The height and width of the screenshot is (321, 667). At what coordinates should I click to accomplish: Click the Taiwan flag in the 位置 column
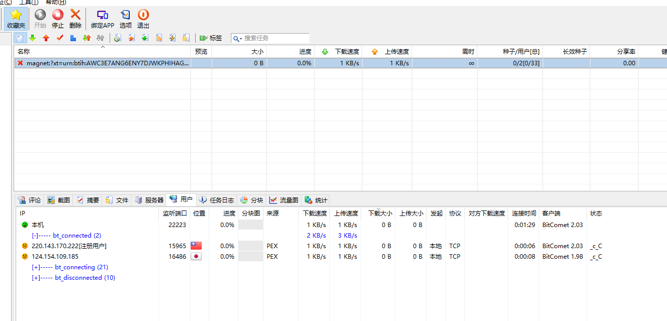196,246
